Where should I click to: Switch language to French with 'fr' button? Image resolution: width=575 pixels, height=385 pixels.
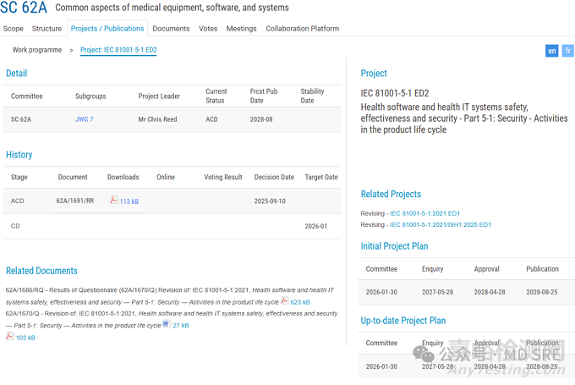567,51
